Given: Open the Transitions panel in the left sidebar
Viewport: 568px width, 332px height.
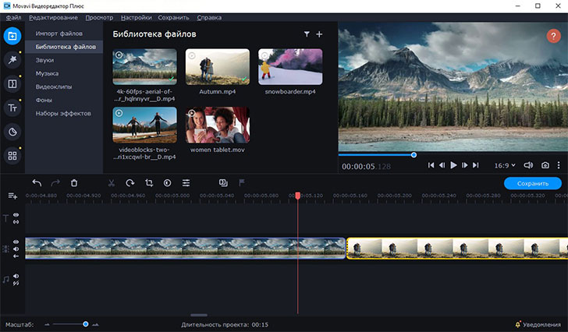Looking at the screenshot, I should tap(12, 83).
